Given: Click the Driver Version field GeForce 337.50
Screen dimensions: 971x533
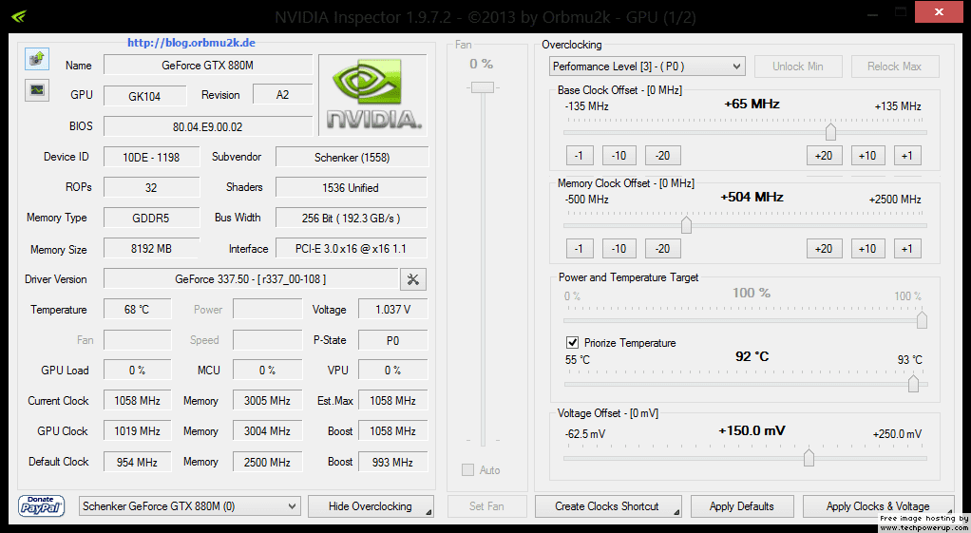Looking at the screenshot, I should coord(251,279).
